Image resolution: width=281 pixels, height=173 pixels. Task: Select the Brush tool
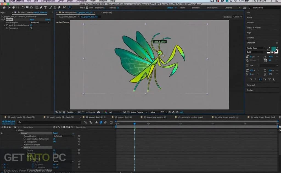point(50,7)
